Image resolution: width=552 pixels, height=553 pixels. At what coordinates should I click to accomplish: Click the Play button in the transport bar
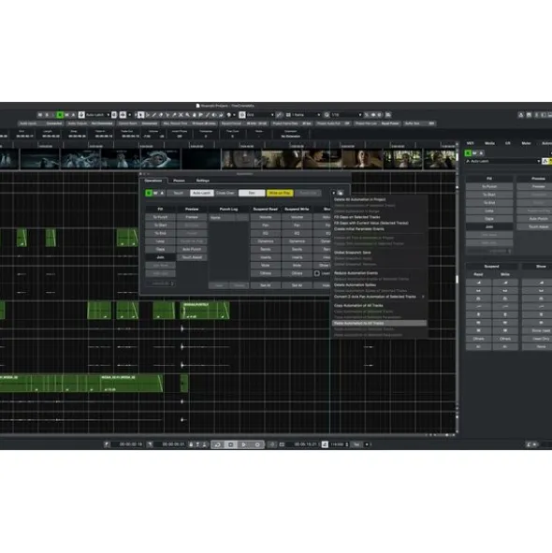tap(244, 444)
